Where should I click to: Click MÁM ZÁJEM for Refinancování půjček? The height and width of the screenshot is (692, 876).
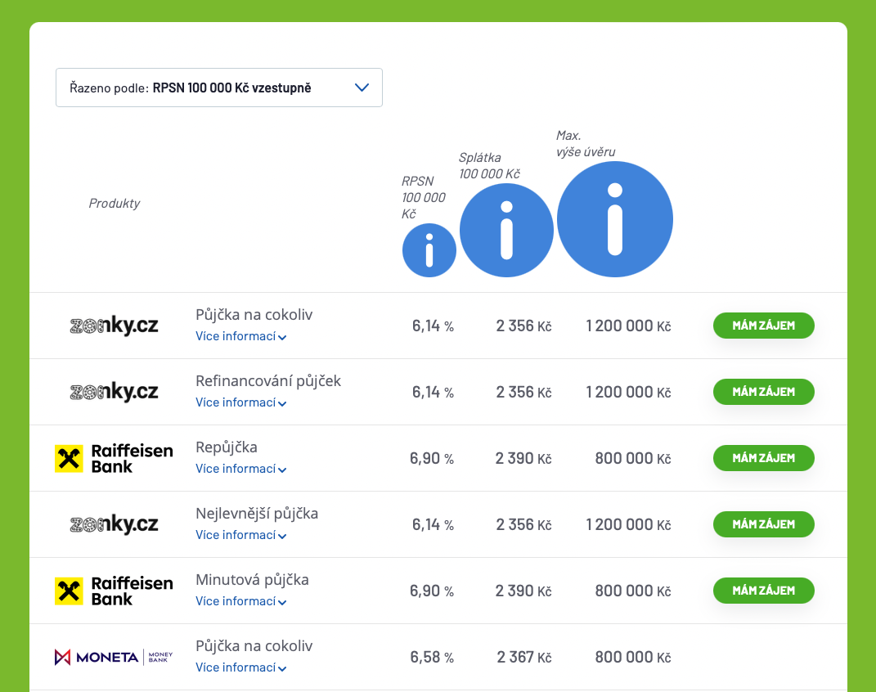pyautogui.click(x=764, y=392)
